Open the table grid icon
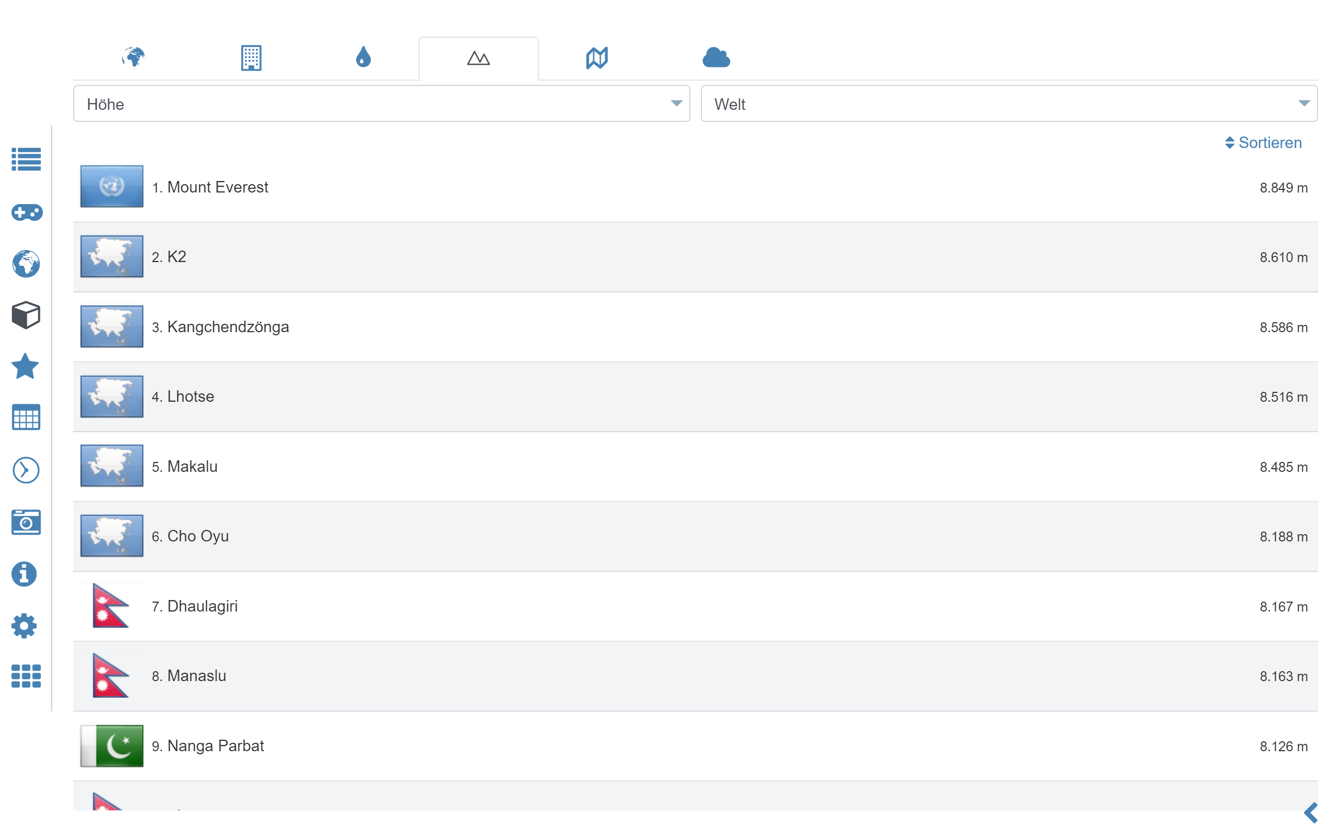 26,417
